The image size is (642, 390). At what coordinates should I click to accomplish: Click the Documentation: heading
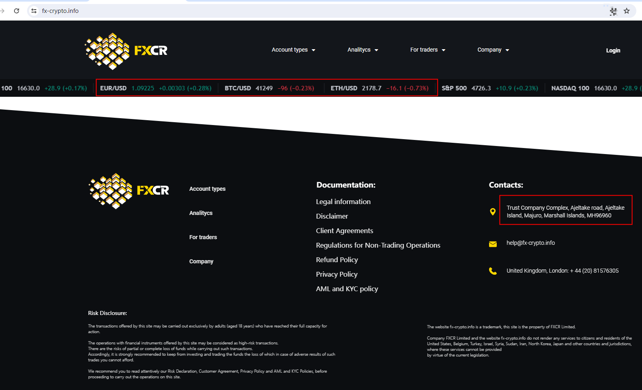point(346,185)
